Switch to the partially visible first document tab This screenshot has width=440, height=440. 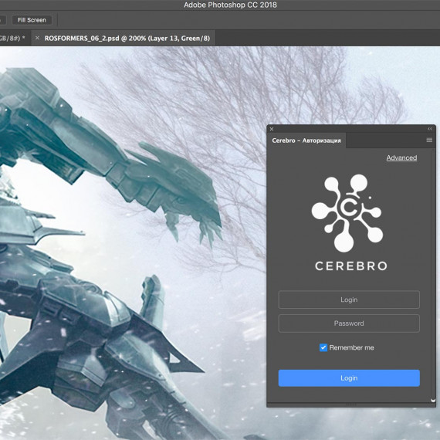(15, 38)
